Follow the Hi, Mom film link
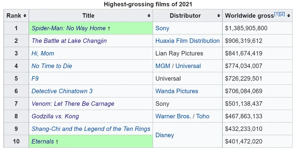The width and height of the screenshot is (294, 150). click(x=43, y=53)
